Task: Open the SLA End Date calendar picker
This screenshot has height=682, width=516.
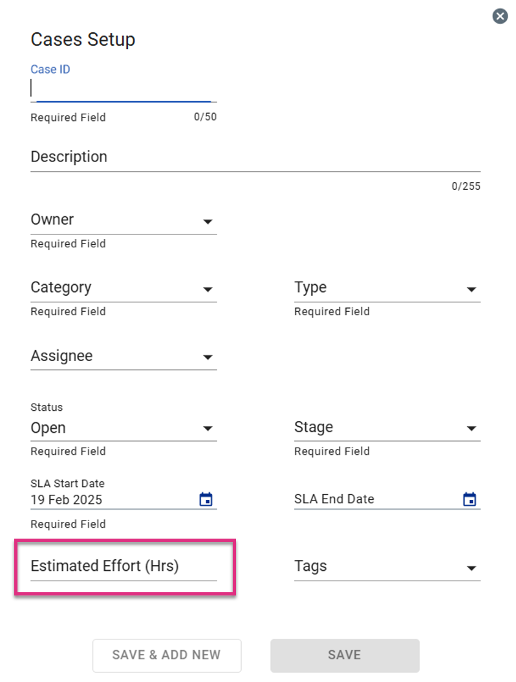Action: (x=469, y=499)
